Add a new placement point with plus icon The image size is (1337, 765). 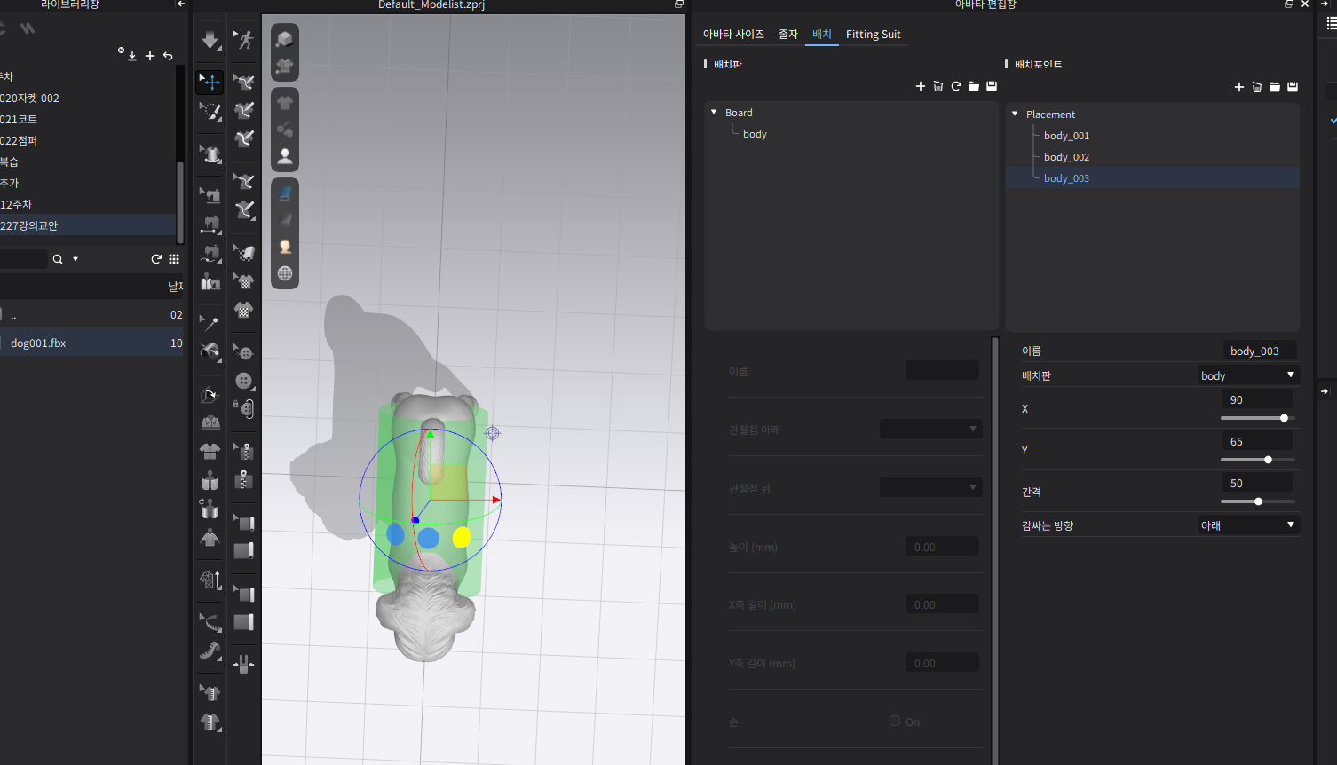tap(1238, 87)
